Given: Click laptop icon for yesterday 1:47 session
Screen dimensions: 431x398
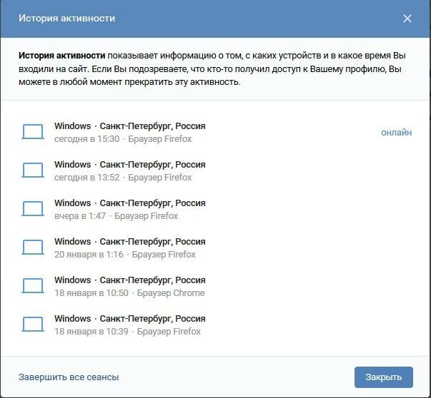Looking at the screenshot, I should tap(33, 209).
